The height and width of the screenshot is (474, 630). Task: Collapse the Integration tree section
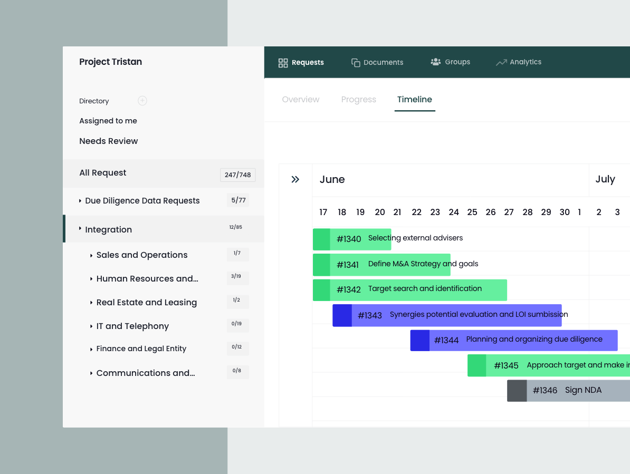(x=80, y=229)
